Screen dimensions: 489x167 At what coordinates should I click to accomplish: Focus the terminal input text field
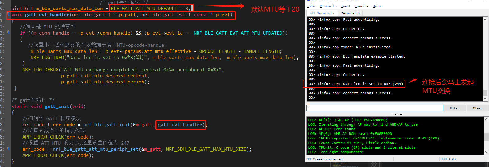pyautogui.click(x=374, y=108)
